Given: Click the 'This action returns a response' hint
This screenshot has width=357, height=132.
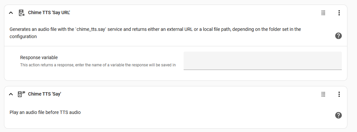Looking at the screenshot, I should coord(98,65).
